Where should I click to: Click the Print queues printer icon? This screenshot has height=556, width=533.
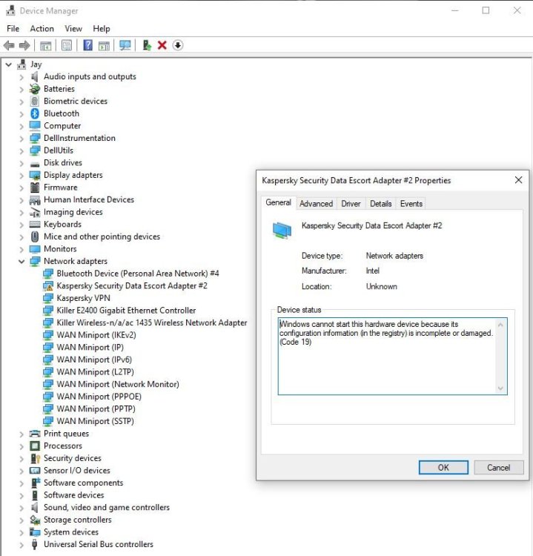pos(35,434)
